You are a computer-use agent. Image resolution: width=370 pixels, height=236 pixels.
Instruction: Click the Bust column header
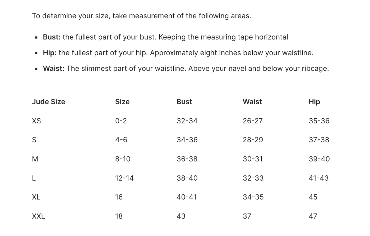[x=184, y=102]
